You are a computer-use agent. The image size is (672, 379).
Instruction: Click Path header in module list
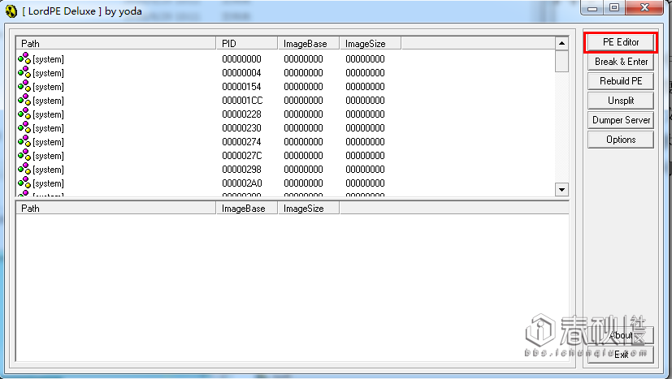point(116,208)
